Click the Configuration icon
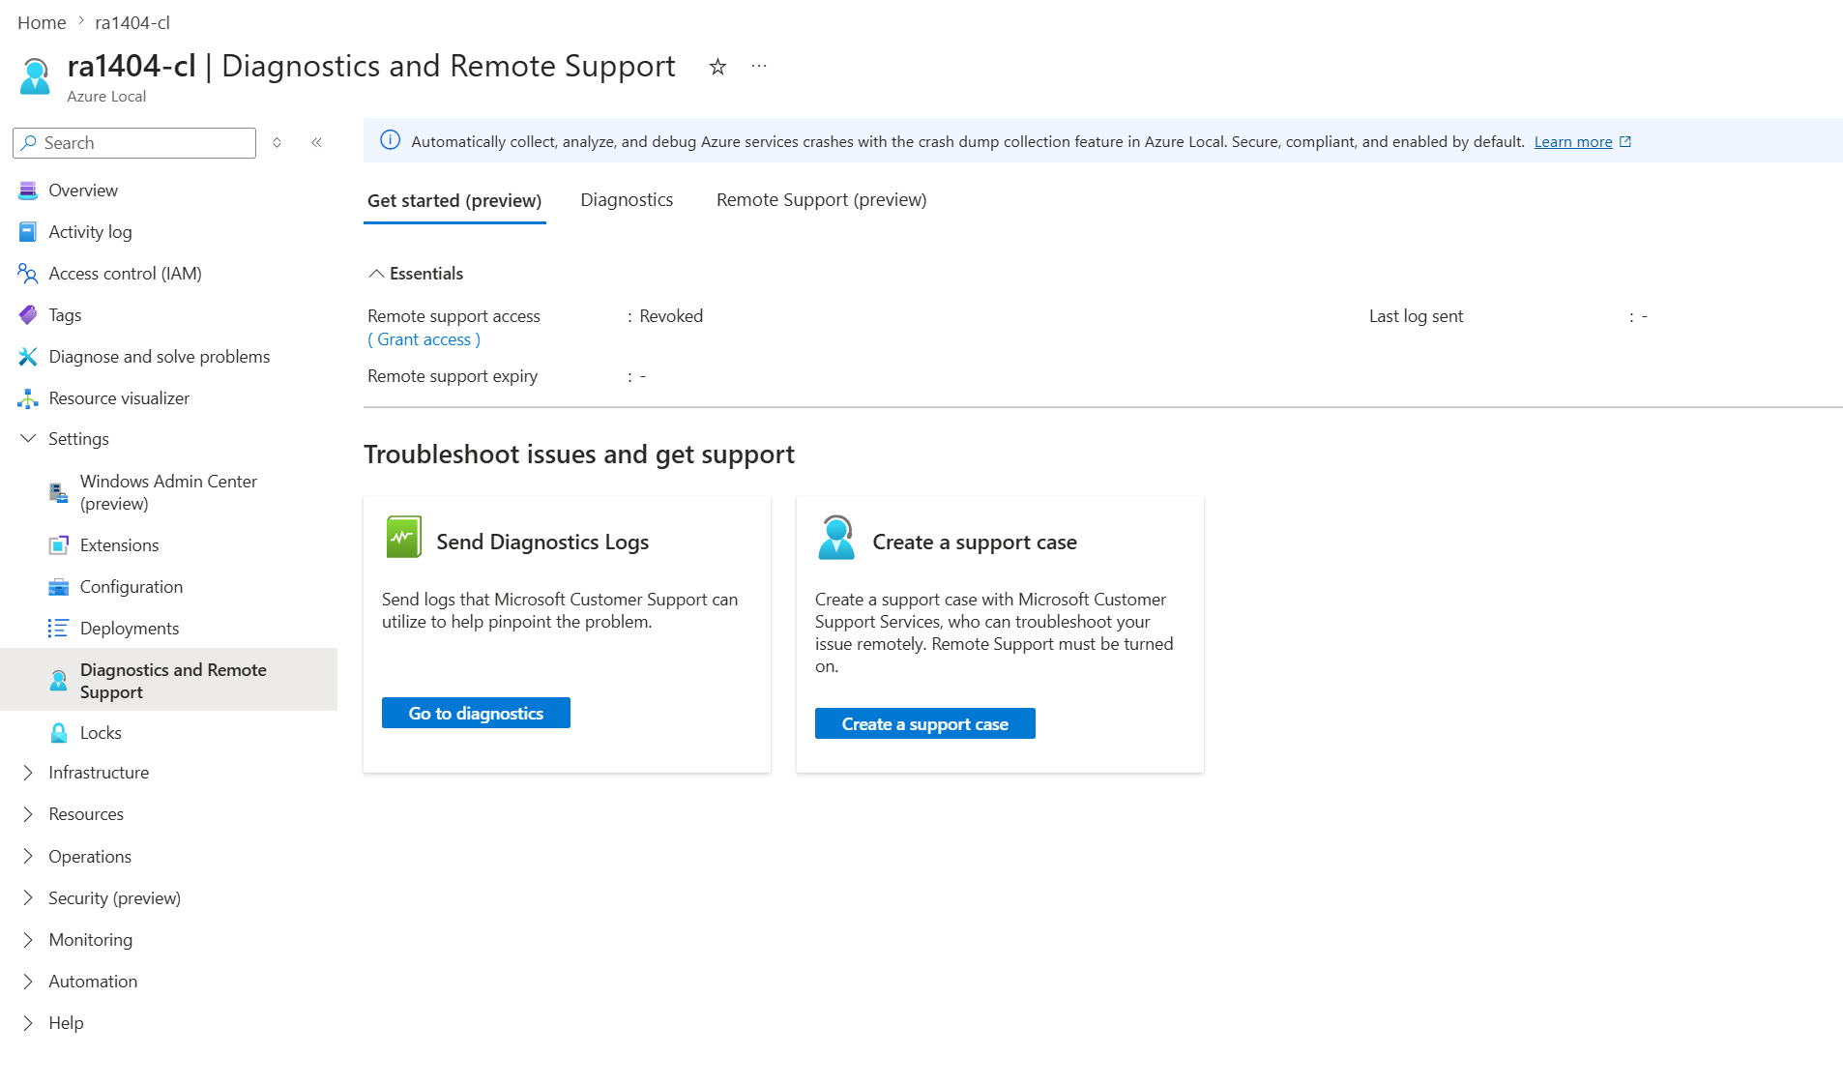Viewport: 1843px width, 1086px height. click(x=59, y=587)
